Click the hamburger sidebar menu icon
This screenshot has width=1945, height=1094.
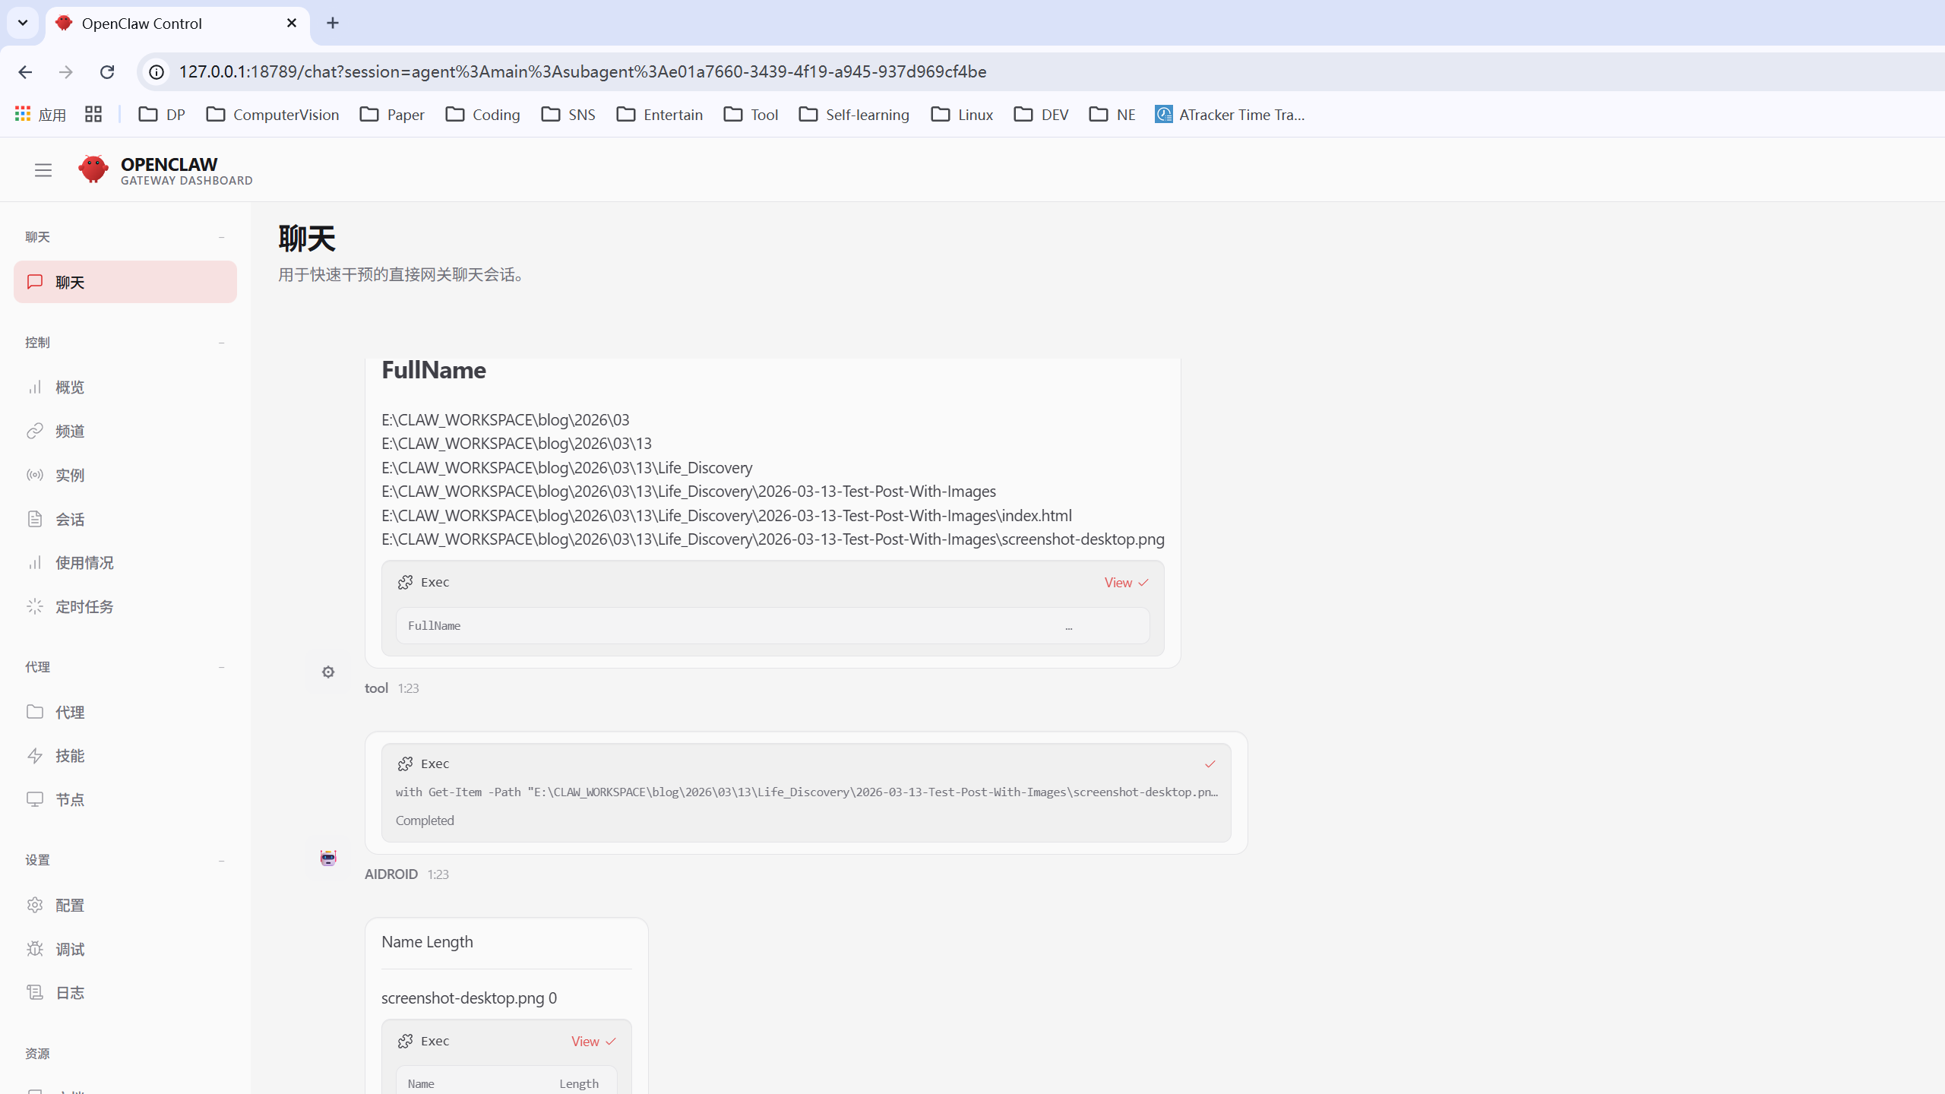43,170
